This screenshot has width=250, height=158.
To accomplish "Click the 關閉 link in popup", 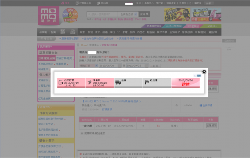I will 197,76.
